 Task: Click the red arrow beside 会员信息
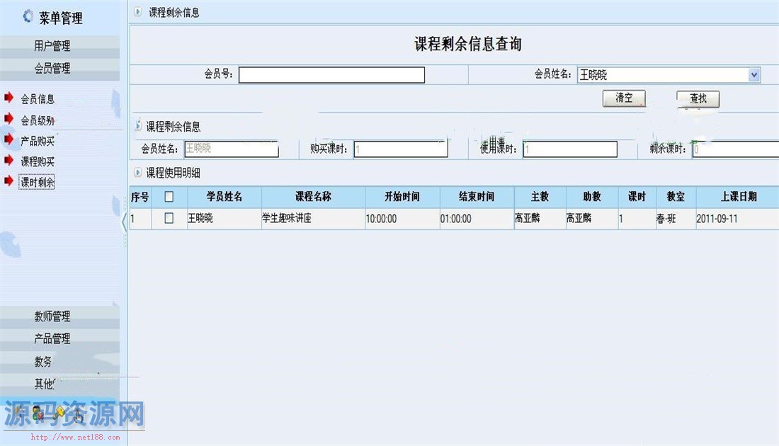point(8,98)
